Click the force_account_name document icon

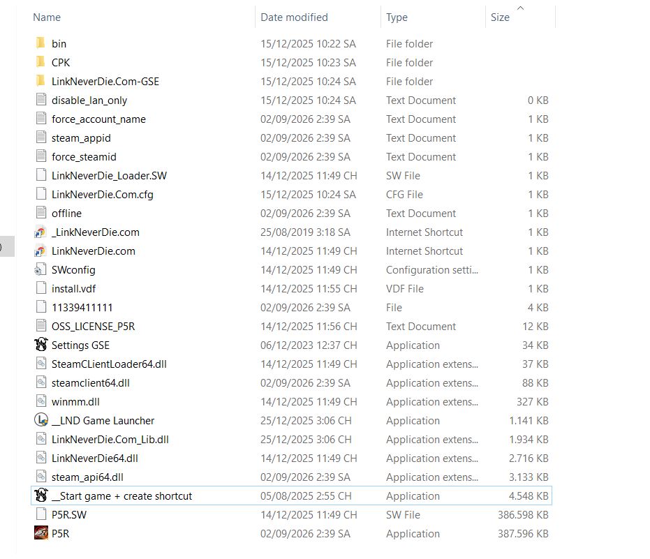40,119
